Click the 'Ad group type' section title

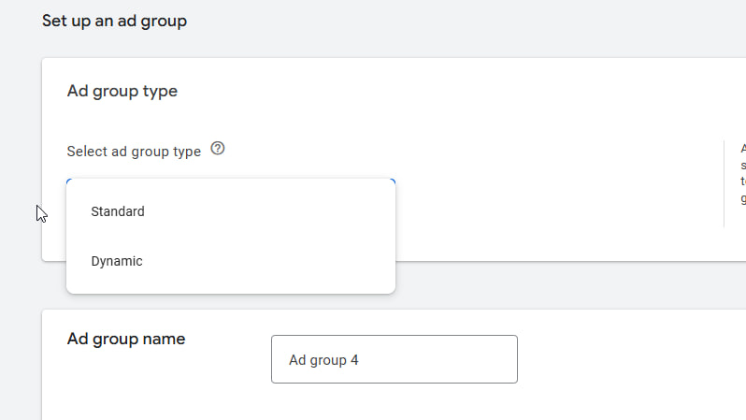click(x=122, y=92)
